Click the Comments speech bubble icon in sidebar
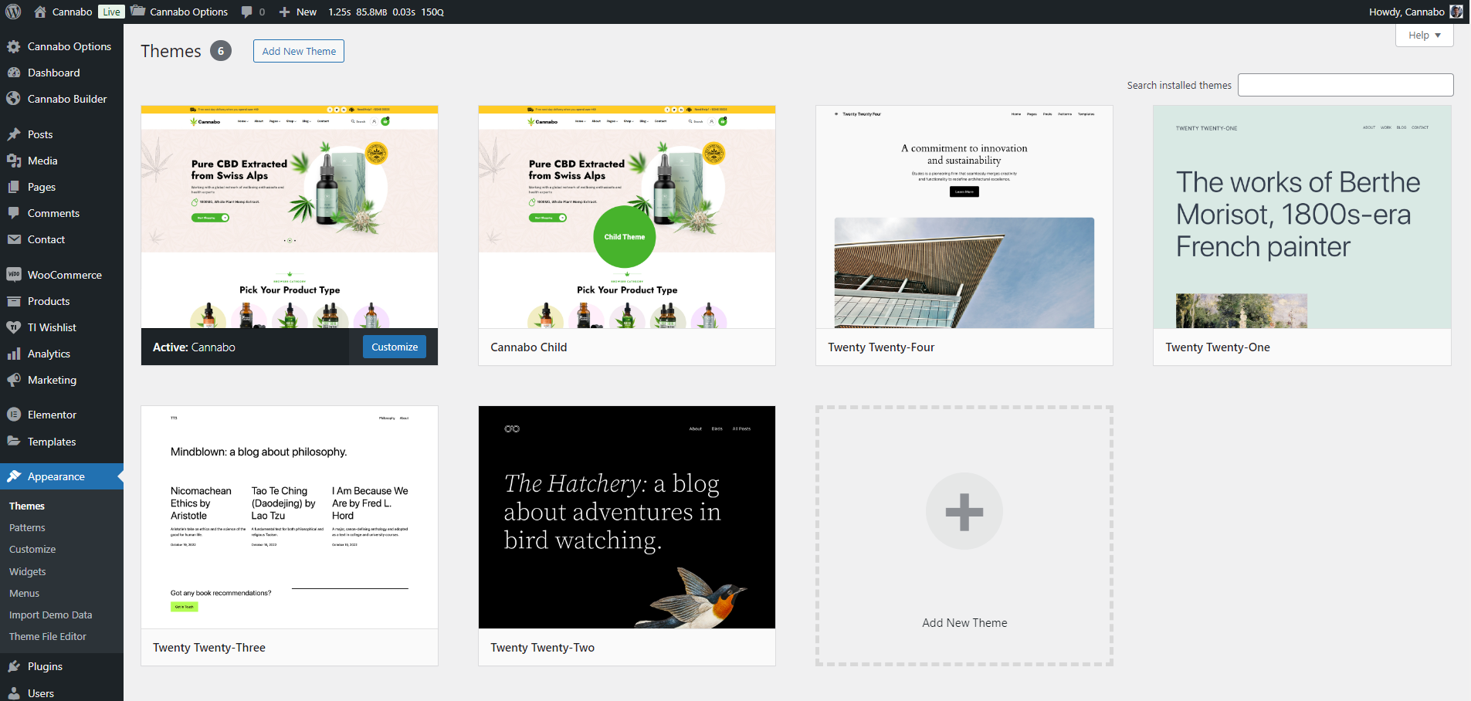Screen dimensions: 1471x701 (14, 213)
